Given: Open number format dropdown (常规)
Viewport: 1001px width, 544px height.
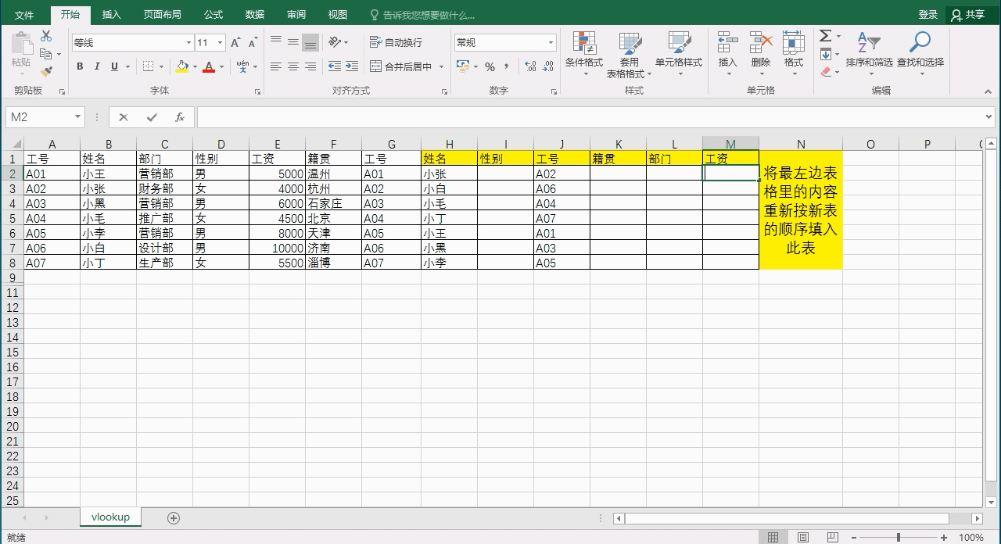Looking at the screenshot, I should [x=551, y=43].
